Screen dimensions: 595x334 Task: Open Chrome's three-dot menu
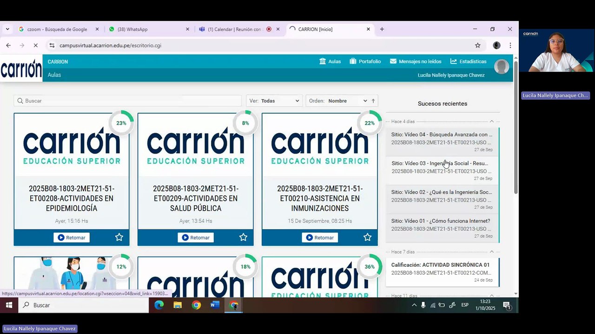(x=510, y=45)
